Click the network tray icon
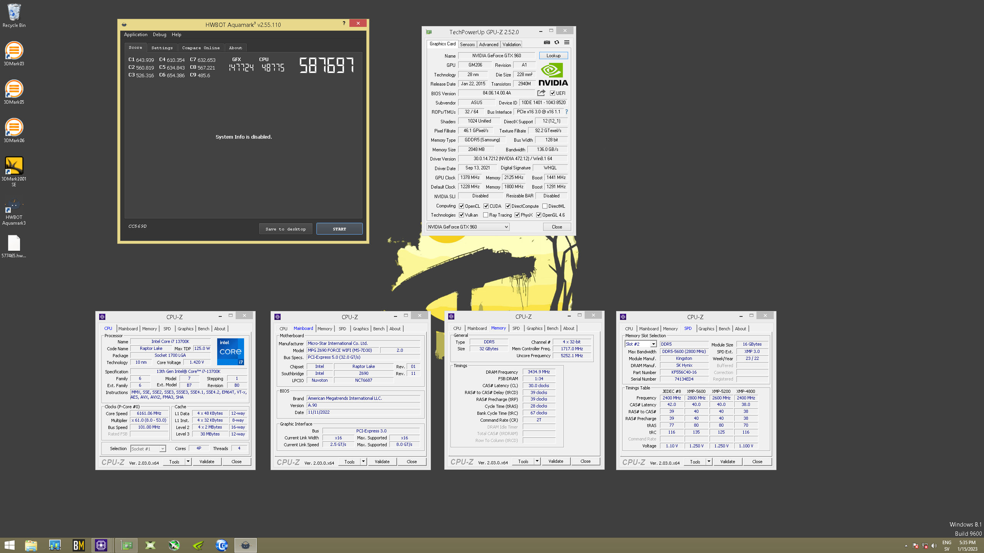The width and height of the screenshot is (984, 553). [x=925, y=546]
